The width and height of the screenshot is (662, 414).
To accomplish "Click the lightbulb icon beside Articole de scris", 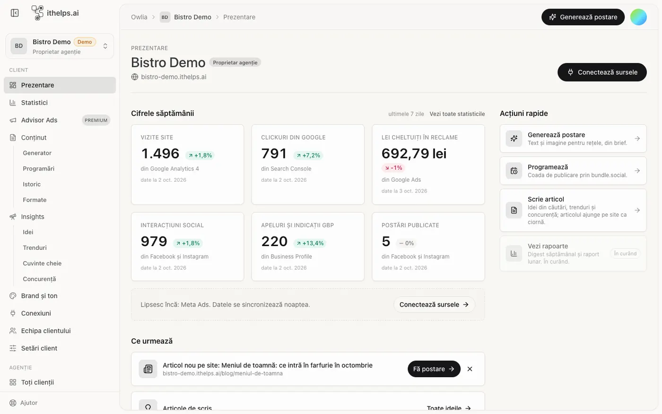I will [x=148, y=406].
